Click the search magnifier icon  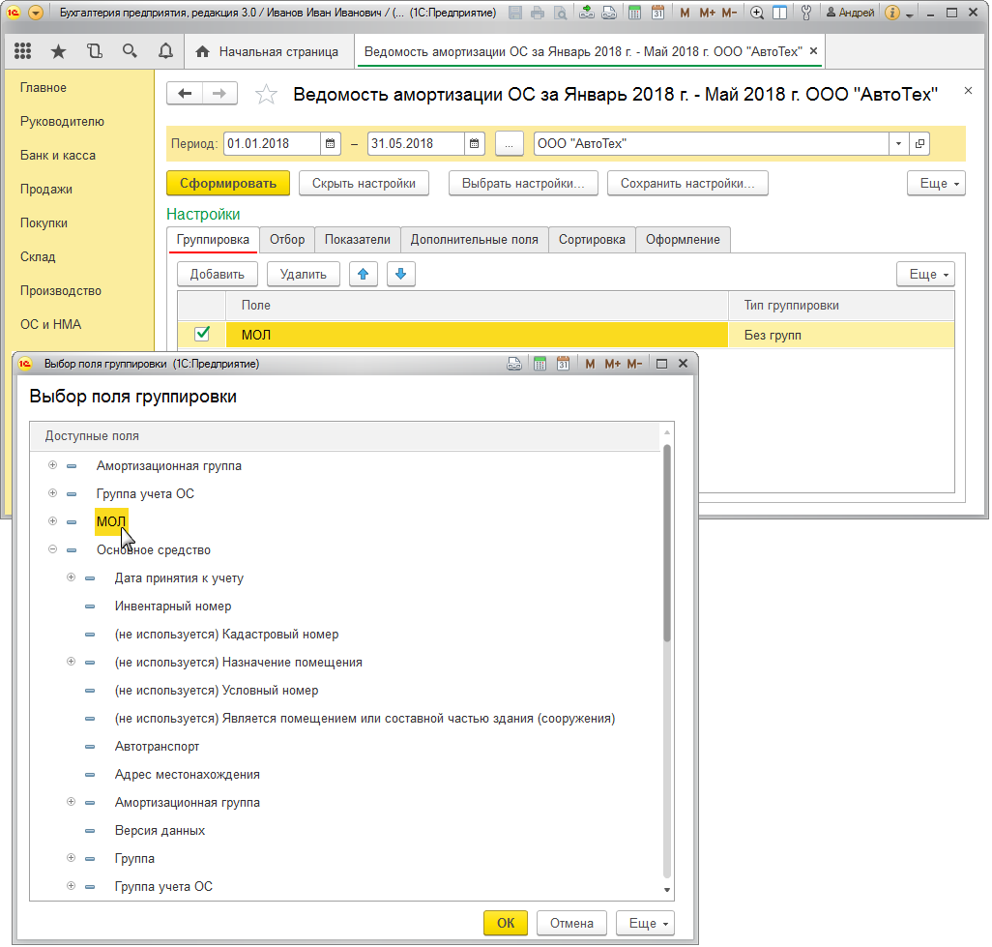pos(130,51)
